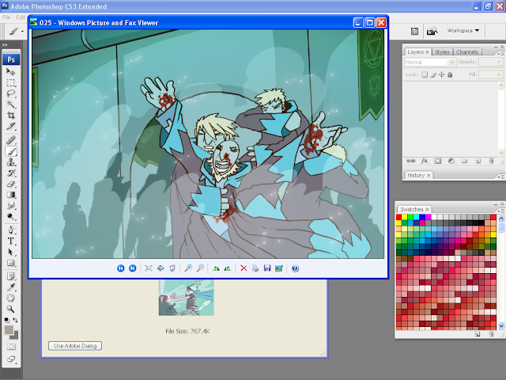Select the Lasso tool
This screenshot has height=380, width=506.
pyautogui.click(x=10, y=93)
